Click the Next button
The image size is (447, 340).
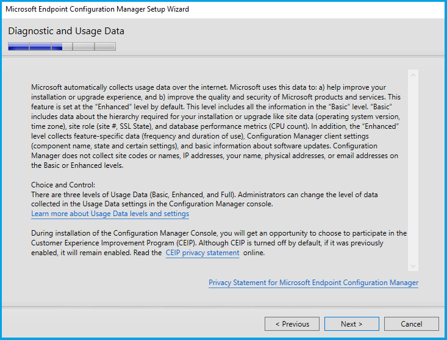pyautogui.click(x=351, y=324)
